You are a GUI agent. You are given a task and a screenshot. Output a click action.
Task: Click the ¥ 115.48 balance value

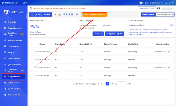click(x=68, y=15)
